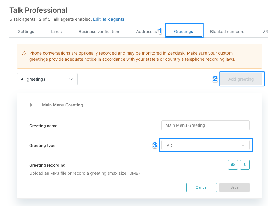
Task: Follow the Edit Talk agents link
Action: pyautogui.click(x=109, y=19)
